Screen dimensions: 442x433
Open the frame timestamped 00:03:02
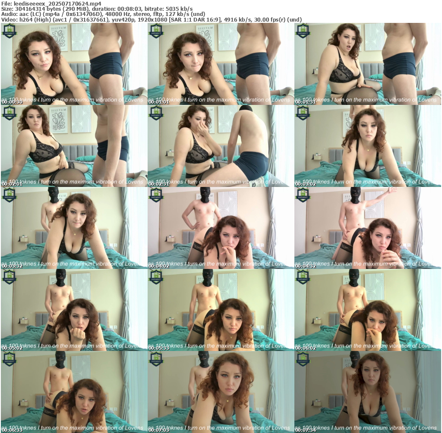coord(367,145)
